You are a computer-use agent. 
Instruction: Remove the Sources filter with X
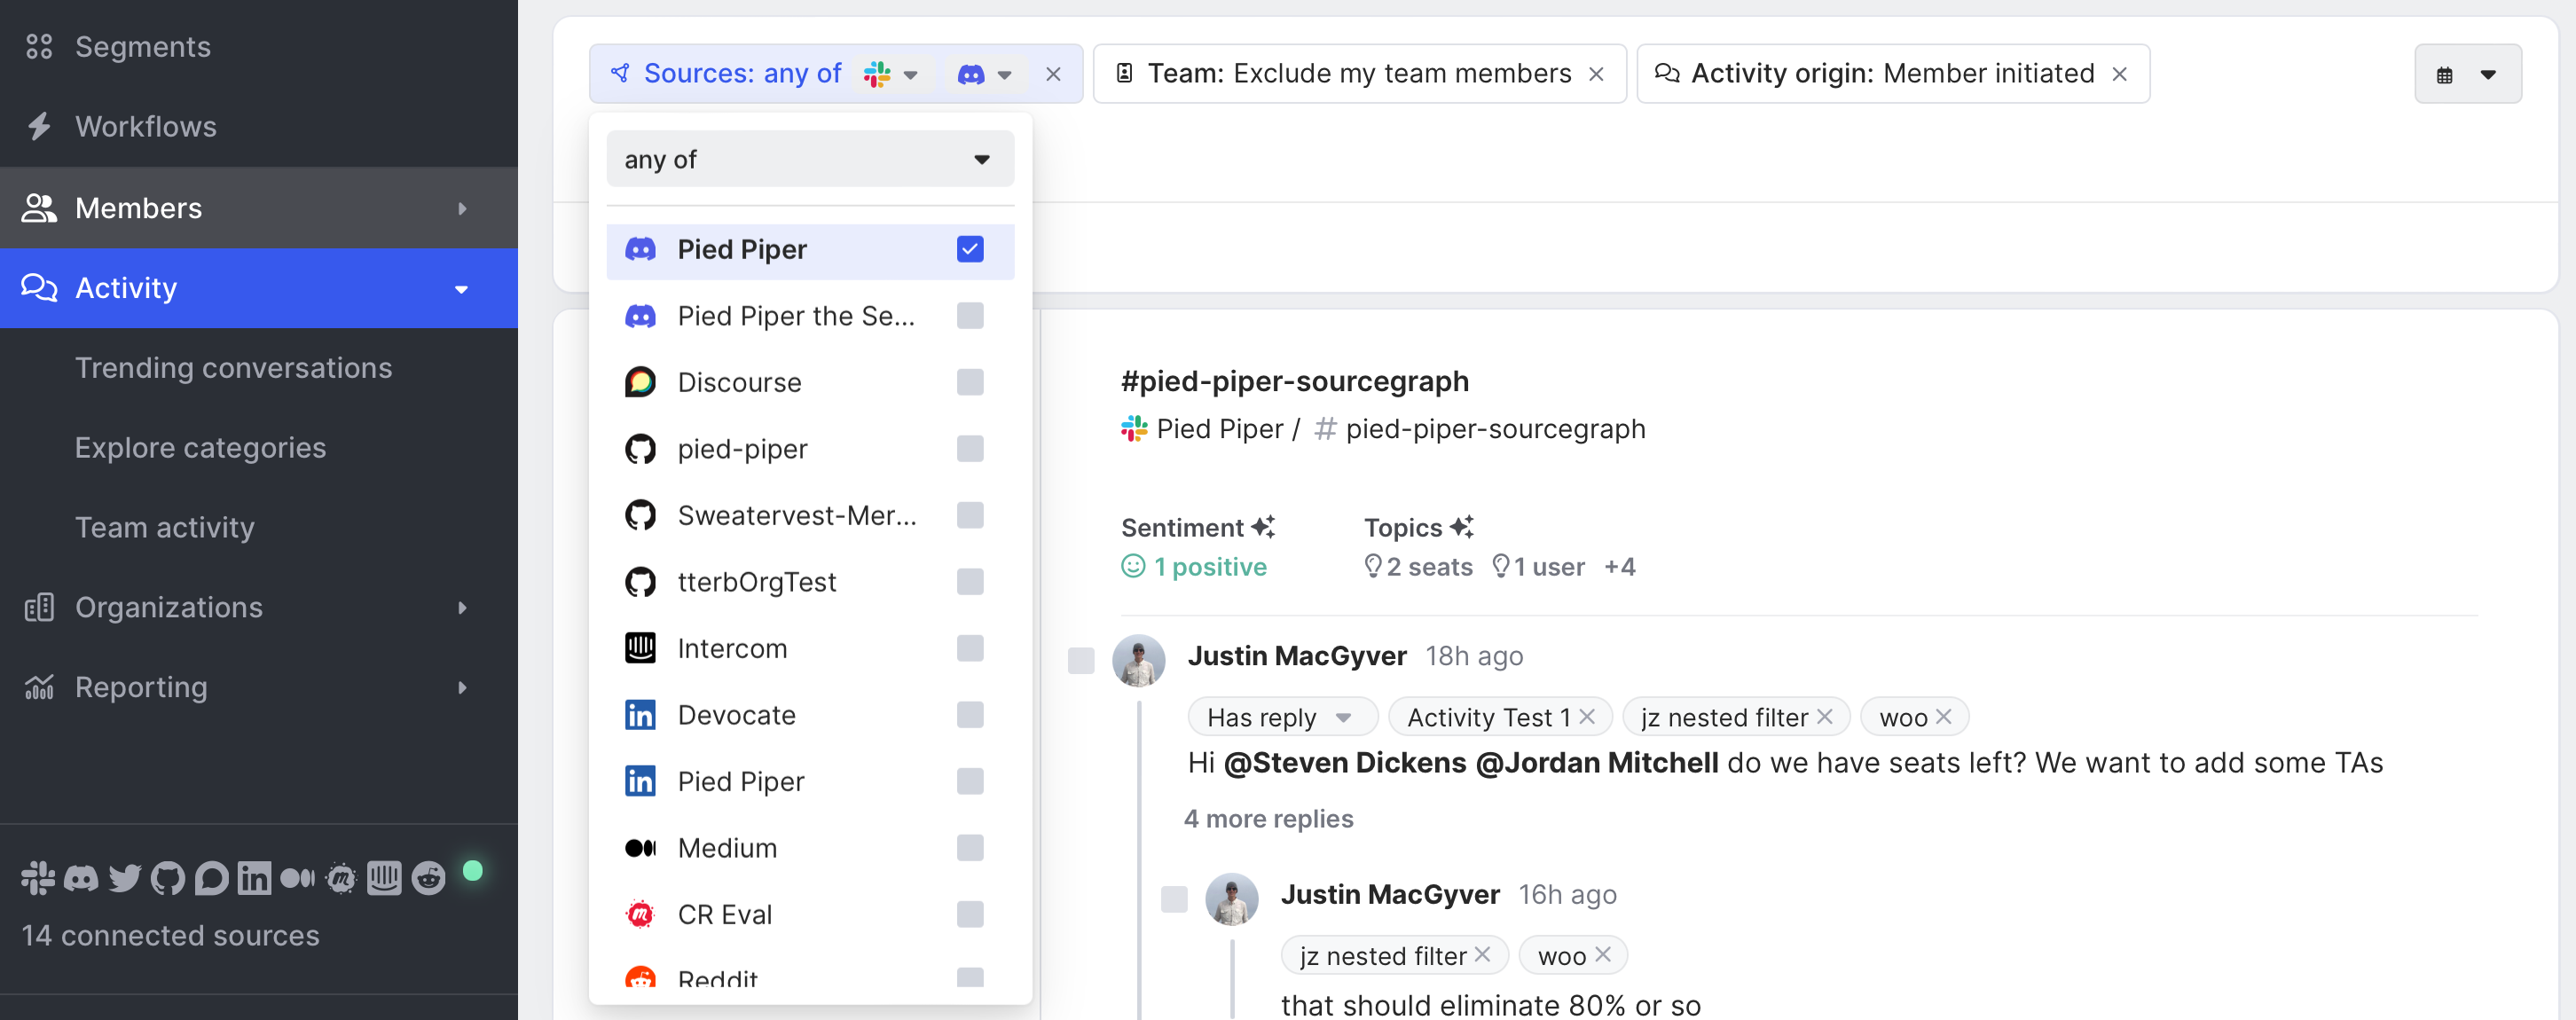1053,74
